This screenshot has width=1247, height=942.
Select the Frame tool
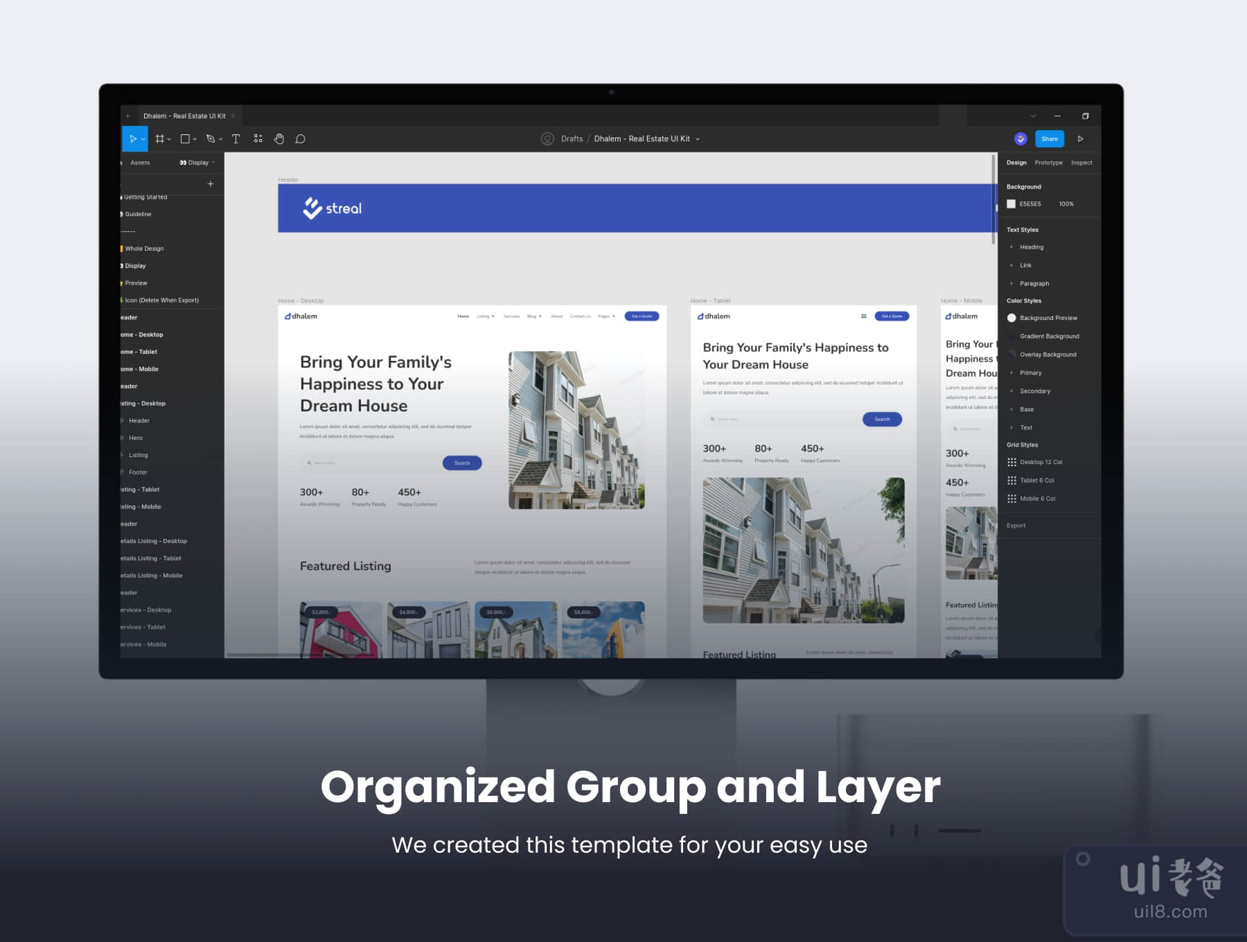[x=160, y=139]
